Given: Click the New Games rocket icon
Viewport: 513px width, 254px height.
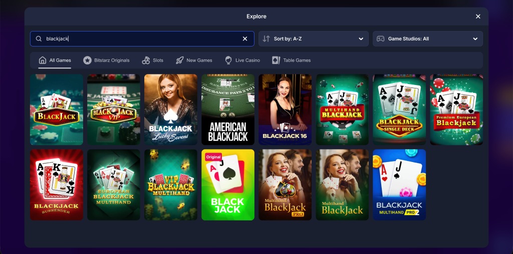Looking at the screenshot, I should (x=180, y=60).
